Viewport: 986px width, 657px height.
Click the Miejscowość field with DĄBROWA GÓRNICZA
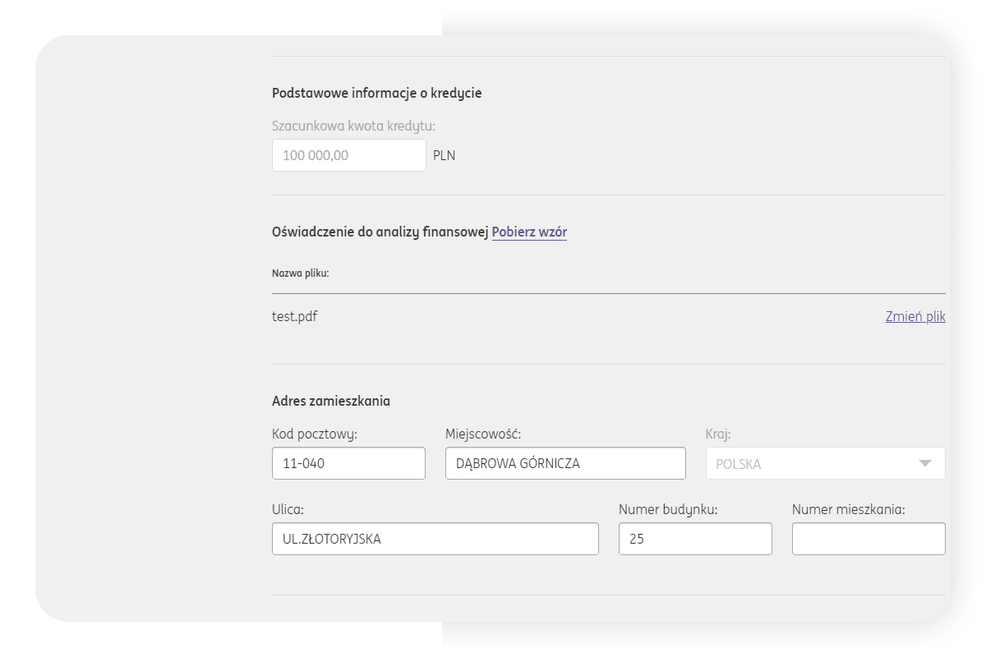tap(564, 463)
